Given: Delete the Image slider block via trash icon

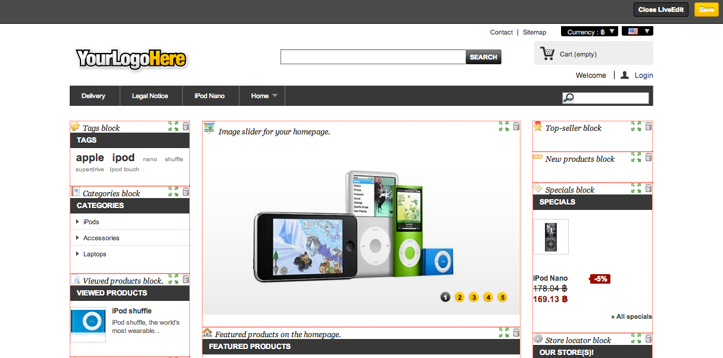Looking at the screenshot, I should 516,126.
